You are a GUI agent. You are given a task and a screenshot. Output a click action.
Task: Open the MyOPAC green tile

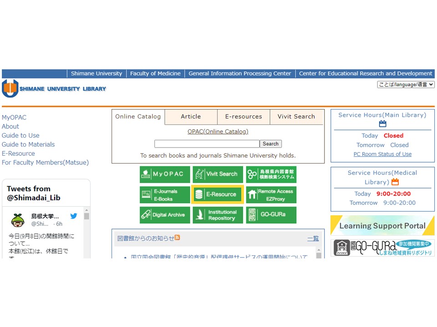(165, 174)
